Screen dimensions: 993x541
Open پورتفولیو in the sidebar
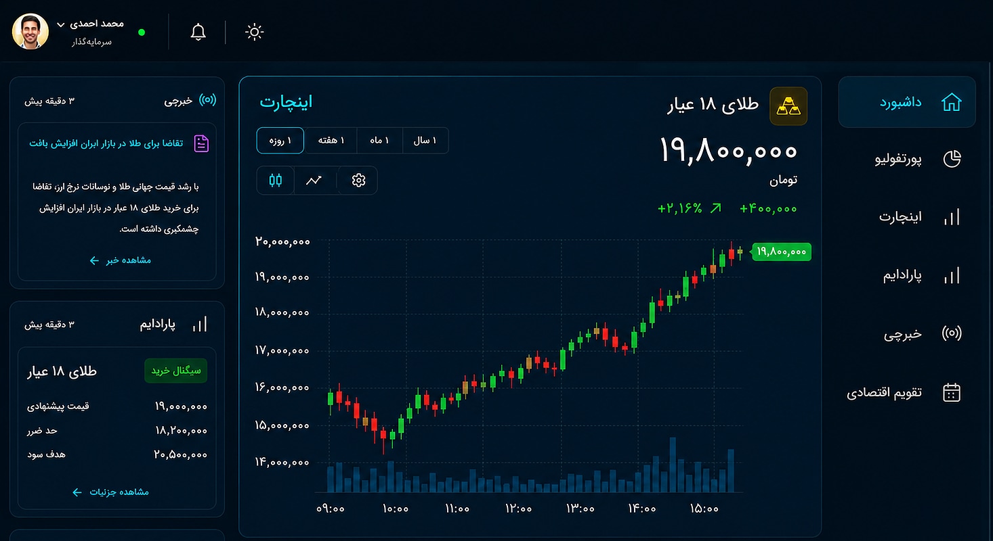[898, 160]
